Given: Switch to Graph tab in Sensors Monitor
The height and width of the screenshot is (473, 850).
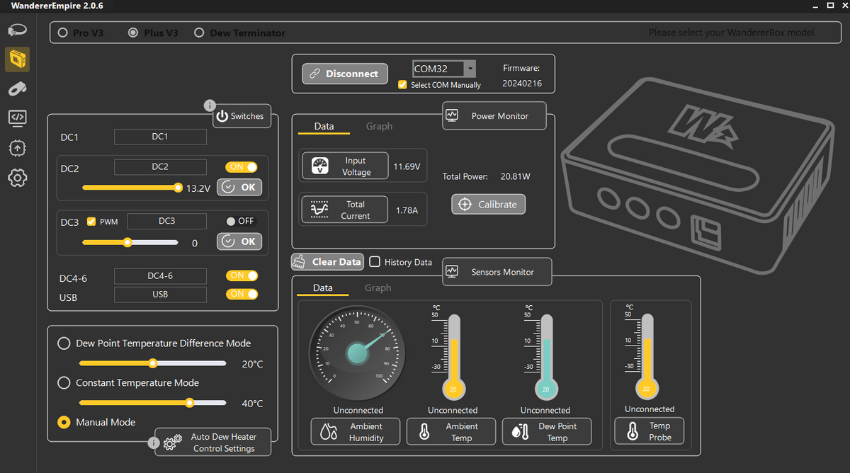Looking at the screenshot, I should pos(378,287).
